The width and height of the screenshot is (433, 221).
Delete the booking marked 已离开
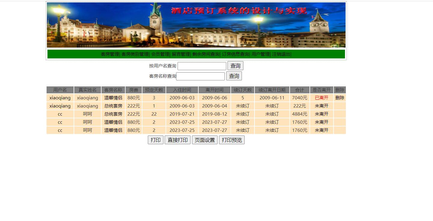coord(340,98)
